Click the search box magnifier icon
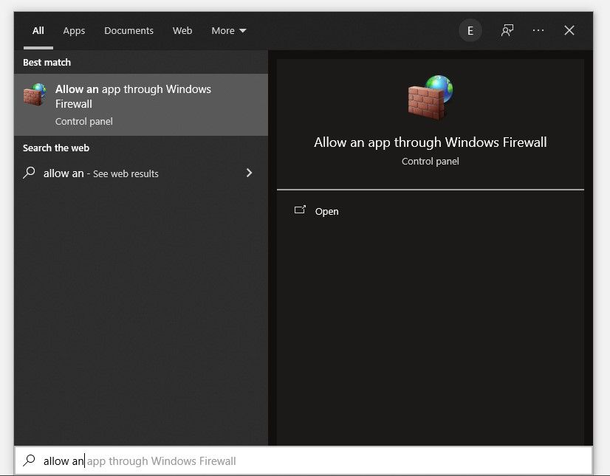Image resolution: width=610 pixels, height=476 pixels. [30, 461]
